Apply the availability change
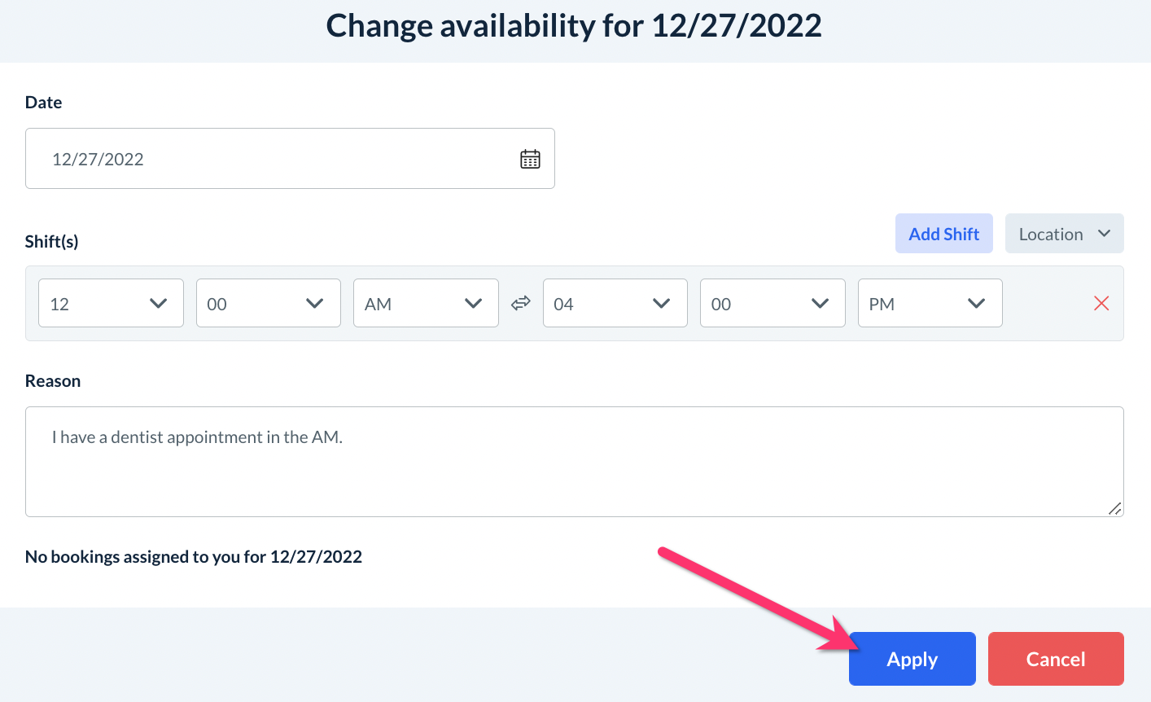This screenshot has width=1151, height=702. coord(912,659)
